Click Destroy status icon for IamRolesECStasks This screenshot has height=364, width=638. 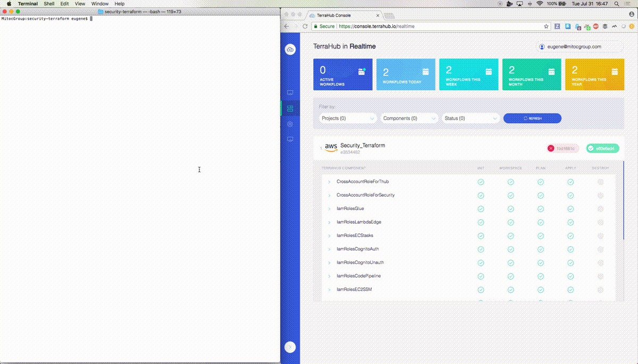[600, 235]
